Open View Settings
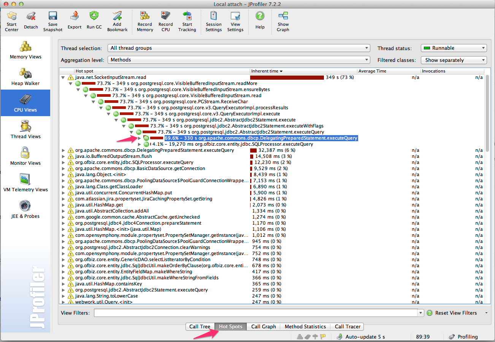This screenshot has width=495, height=342. click(x=235, y=21)
